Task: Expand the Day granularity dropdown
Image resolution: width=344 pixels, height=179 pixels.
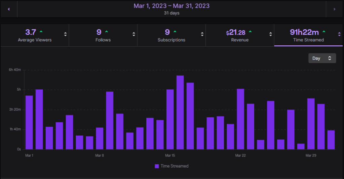Action: point(322,58)
